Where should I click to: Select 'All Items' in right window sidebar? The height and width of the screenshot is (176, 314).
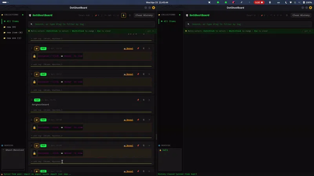point(169,21)
